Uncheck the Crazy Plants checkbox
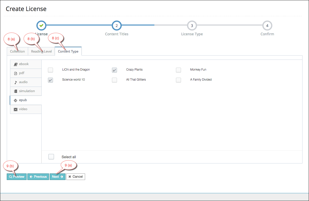 pyautogui.click(x=114, y=70)
